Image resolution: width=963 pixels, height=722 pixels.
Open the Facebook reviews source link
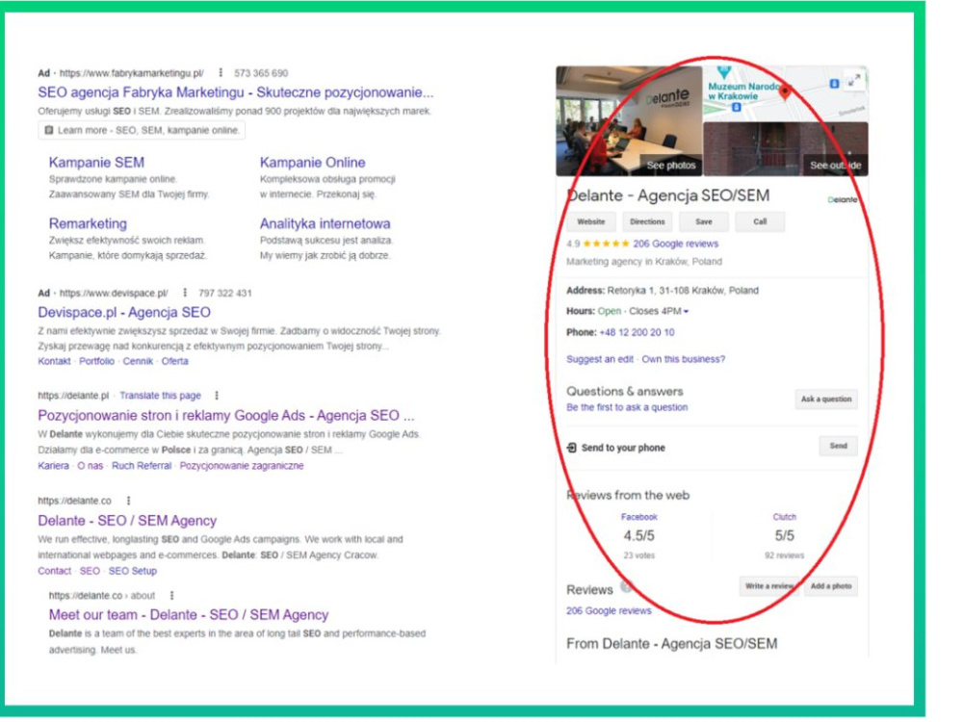(638, 517)
